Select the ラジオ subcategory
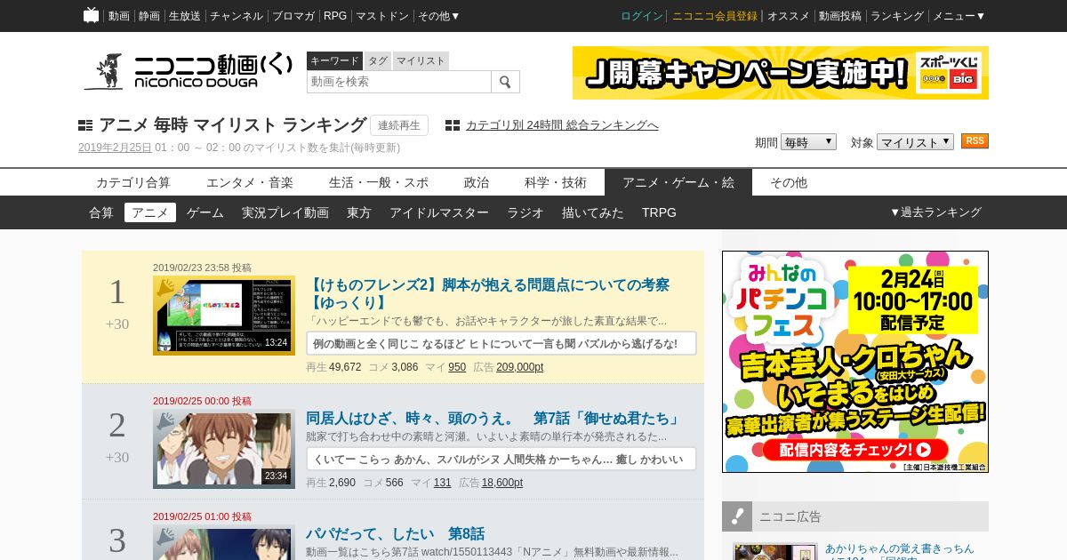1067x560 pixels. pyautogui.click(x=525, y=212)
